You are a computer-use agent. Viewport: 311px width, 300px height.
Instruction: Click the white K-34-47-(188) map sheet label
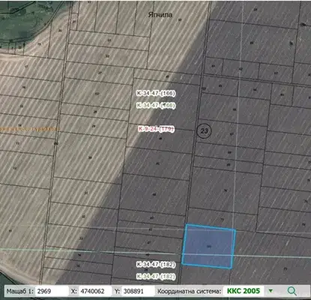156,94
